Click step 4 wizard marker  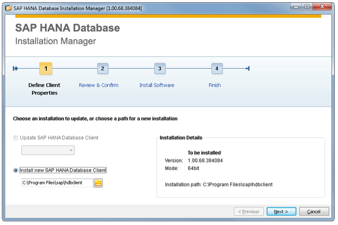click(x=217, y=68)
